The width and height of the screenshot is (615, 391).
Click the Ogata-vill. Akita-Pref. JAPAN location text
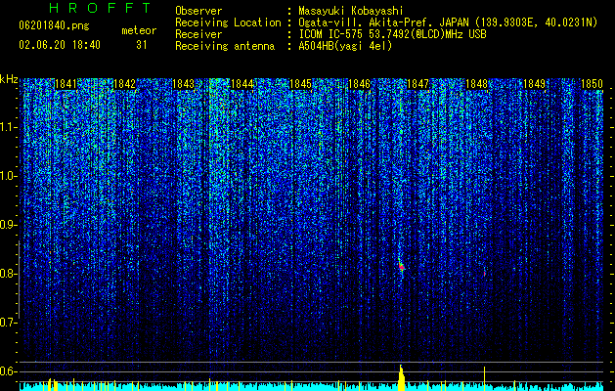click(x=383, y=22)
